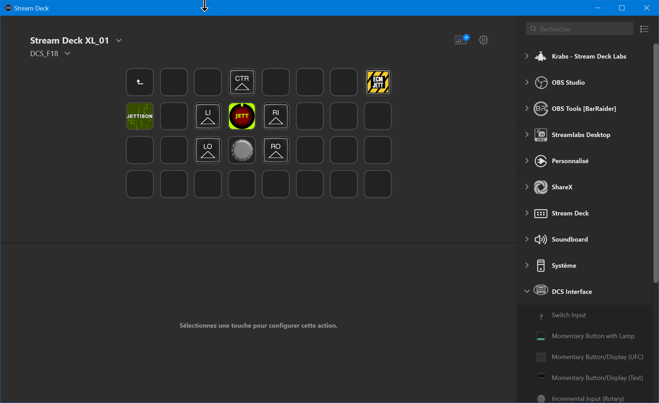The image size is (659, 403).
Task: Click the LI station key
Action: (208, 116)
